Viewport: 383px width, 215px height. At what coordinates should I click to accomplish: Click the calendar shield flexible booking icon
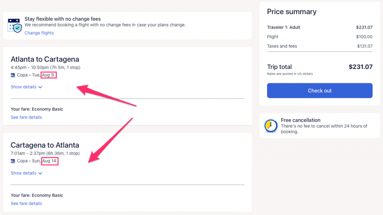click(15, 25)
